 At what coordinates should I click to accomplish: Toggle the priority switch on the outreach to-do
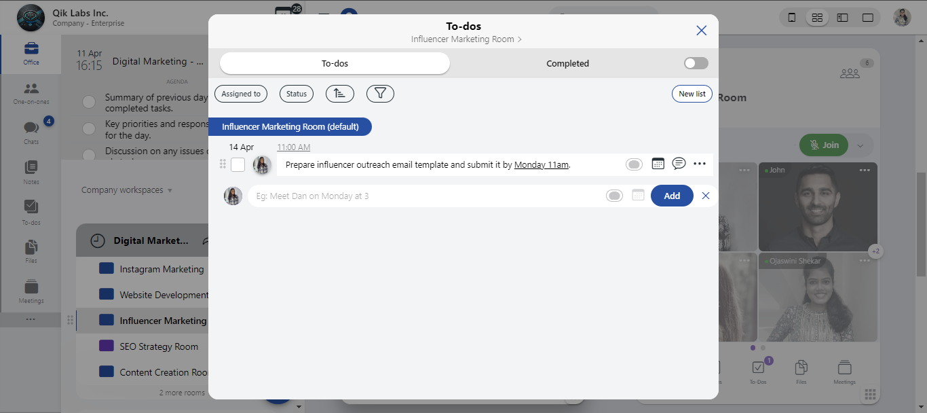634,164
